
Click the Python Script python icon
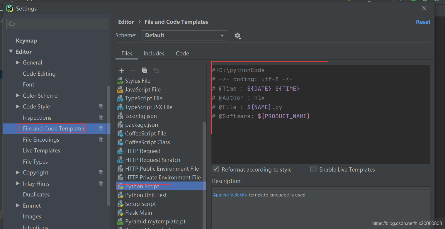[120, 186]
